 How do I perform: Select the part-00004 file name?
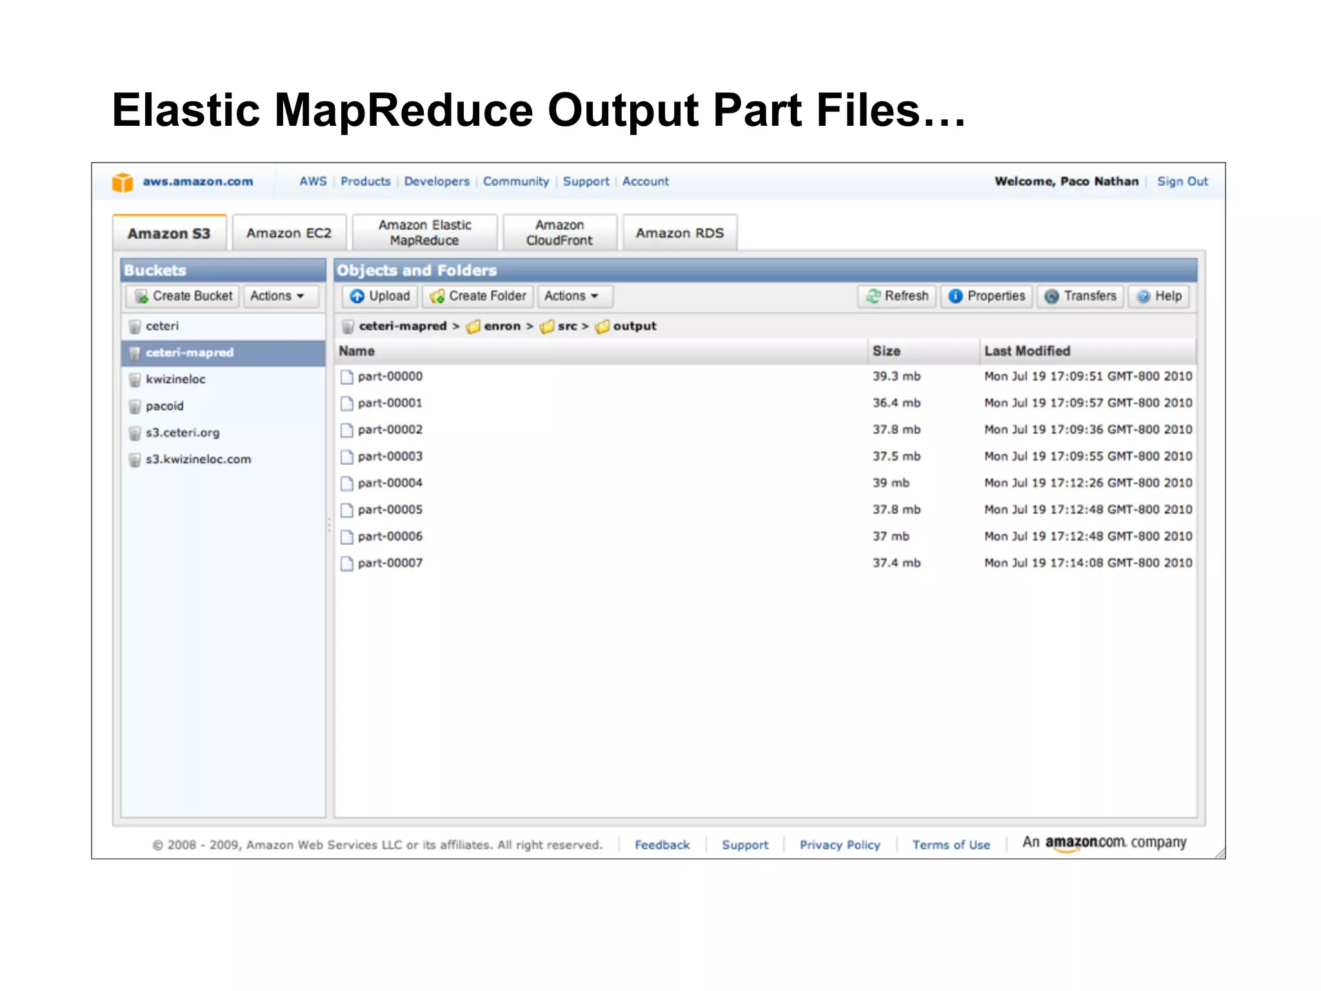tap(390, 484)
